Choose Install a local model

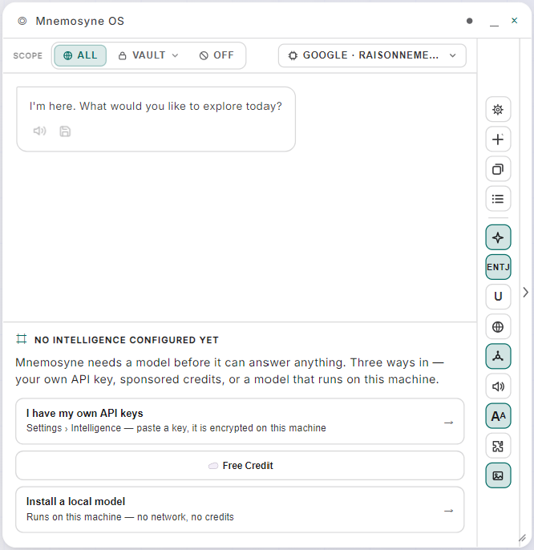point(240,509)
